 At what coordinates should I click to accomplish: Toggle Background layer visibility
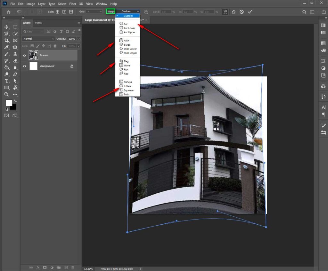(25, 66)
